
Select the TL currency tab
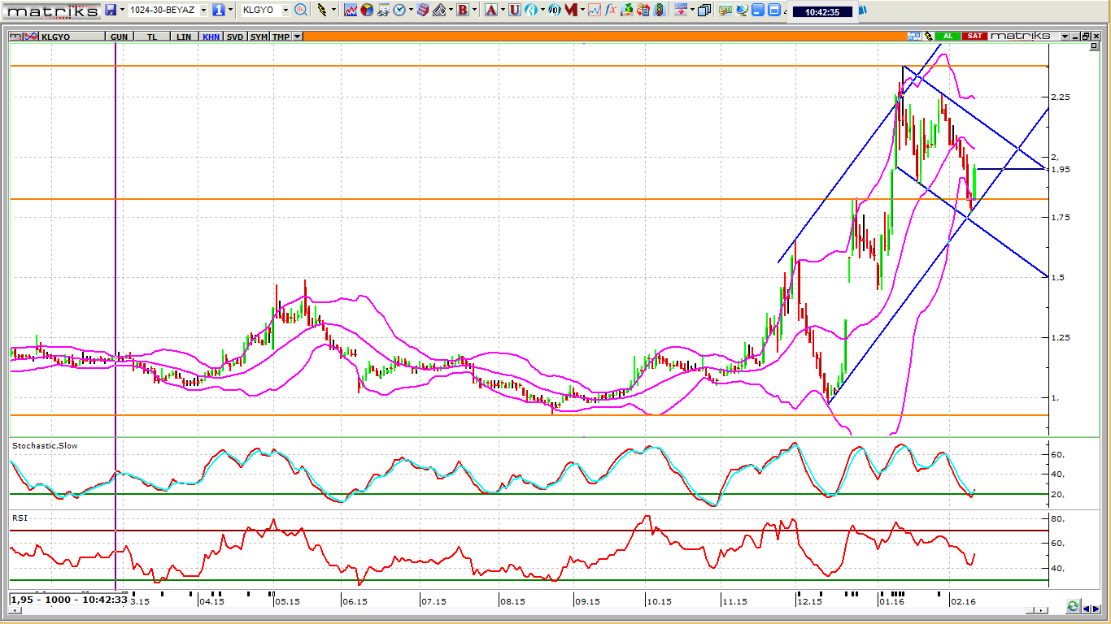152,37
